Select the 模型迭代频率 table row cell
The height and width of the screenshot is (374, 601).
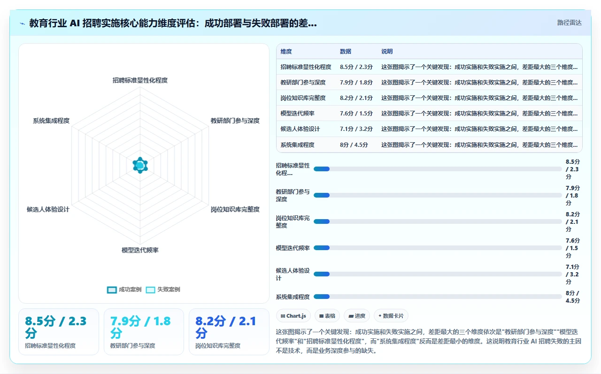(x=306, y=114)
